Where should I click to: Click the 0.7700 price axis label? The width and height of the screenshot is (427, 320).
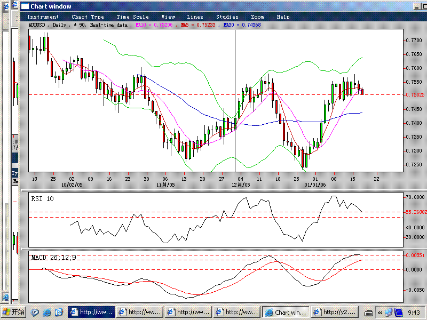coord(414,41)
